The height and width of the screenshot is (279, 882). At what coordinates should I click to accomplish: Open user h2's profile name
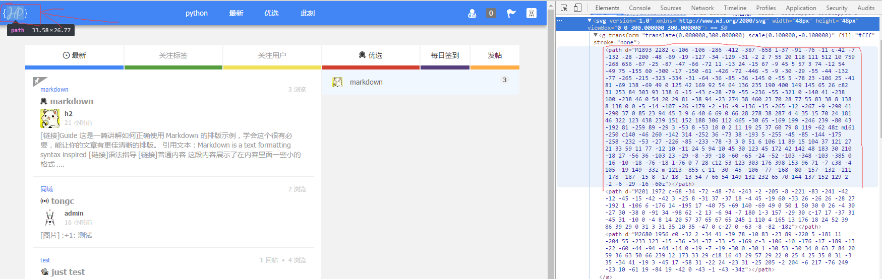pyautogui.click(x=69, y=114)
